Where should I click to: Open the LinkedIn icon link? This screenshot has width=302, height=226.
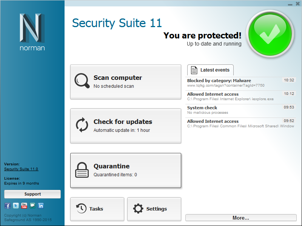tap(41, 206)
